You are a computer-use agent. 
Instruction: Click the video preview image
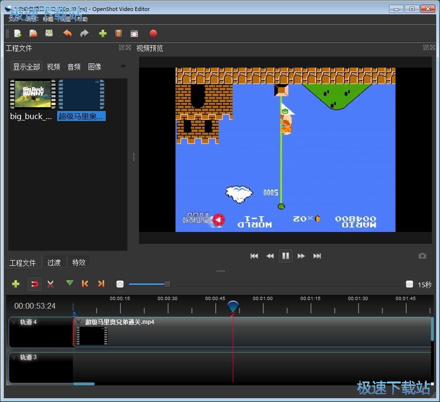pos(285,150)
